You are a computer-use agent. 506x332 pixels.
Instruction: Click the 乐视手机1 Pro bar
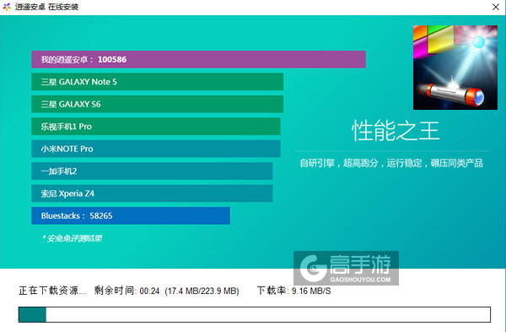[x=156, y=127]
